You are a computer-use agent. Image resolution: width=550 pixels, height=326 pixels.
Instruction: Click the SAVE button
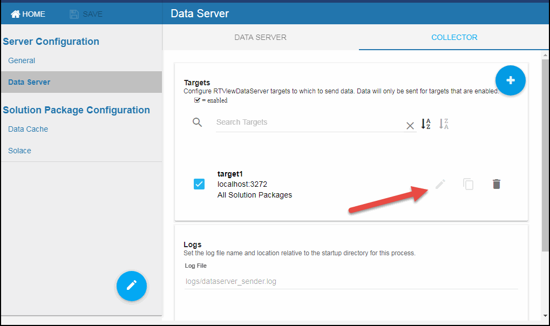86,14
